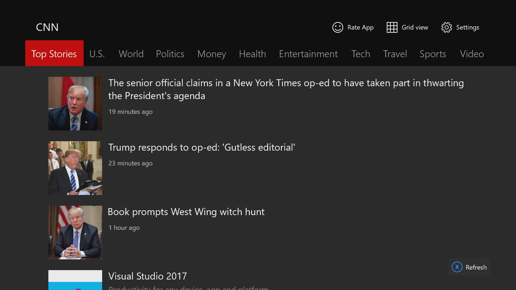Select the Top Stories tab

(x=54, y=54)
